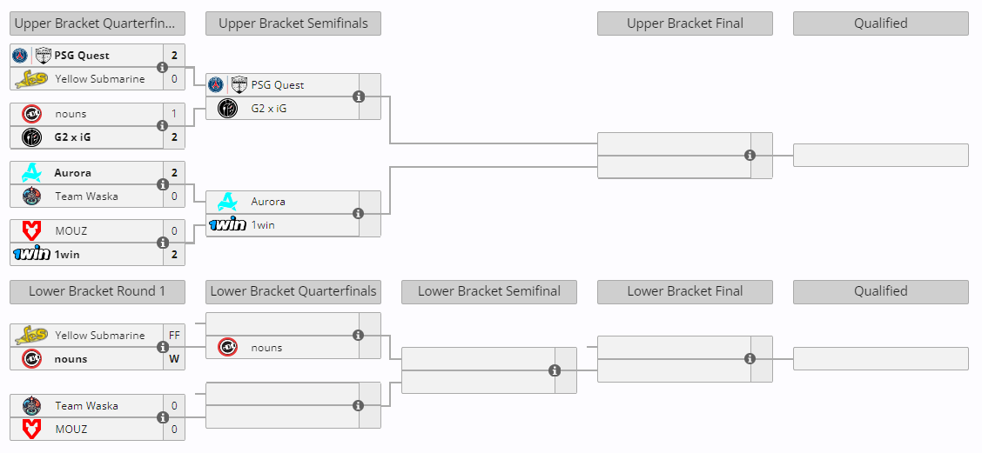
Task: Open info popup for MOUZ vs 1win match
Action: click(163, 243)
